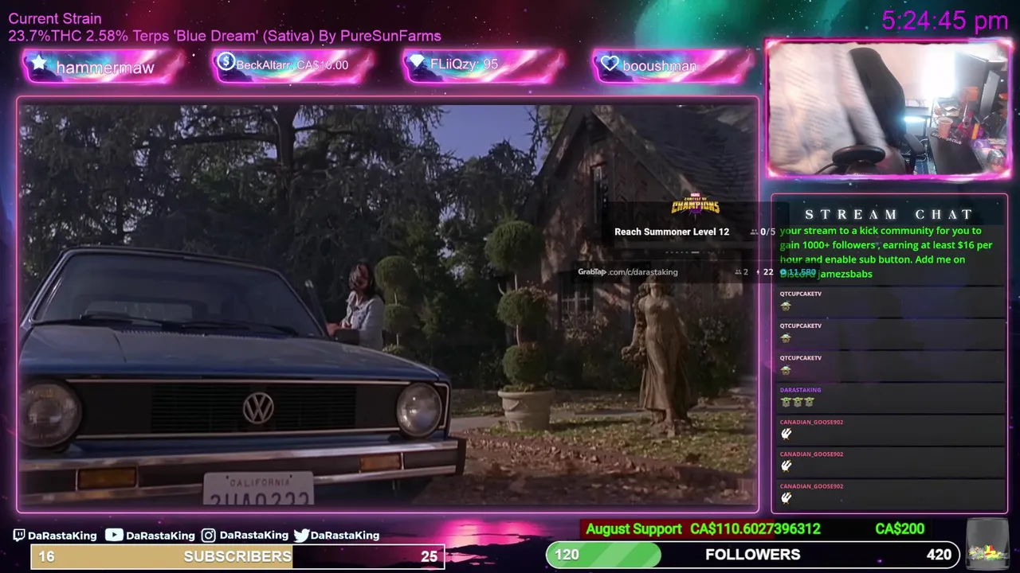Click the 'Reach Summoner Level 12' text
Screen dimensions: 1020x573
672,232
